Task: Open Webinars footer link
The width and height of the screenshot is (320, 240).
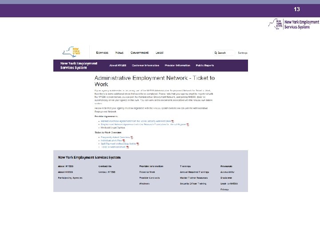Action: (144, 184)
